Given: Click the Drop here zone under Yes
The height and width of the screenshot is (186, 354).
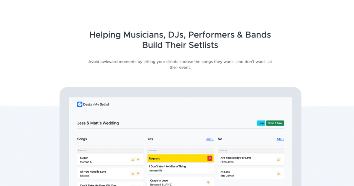Looking at the screenshot, I should tap(180, 150).
